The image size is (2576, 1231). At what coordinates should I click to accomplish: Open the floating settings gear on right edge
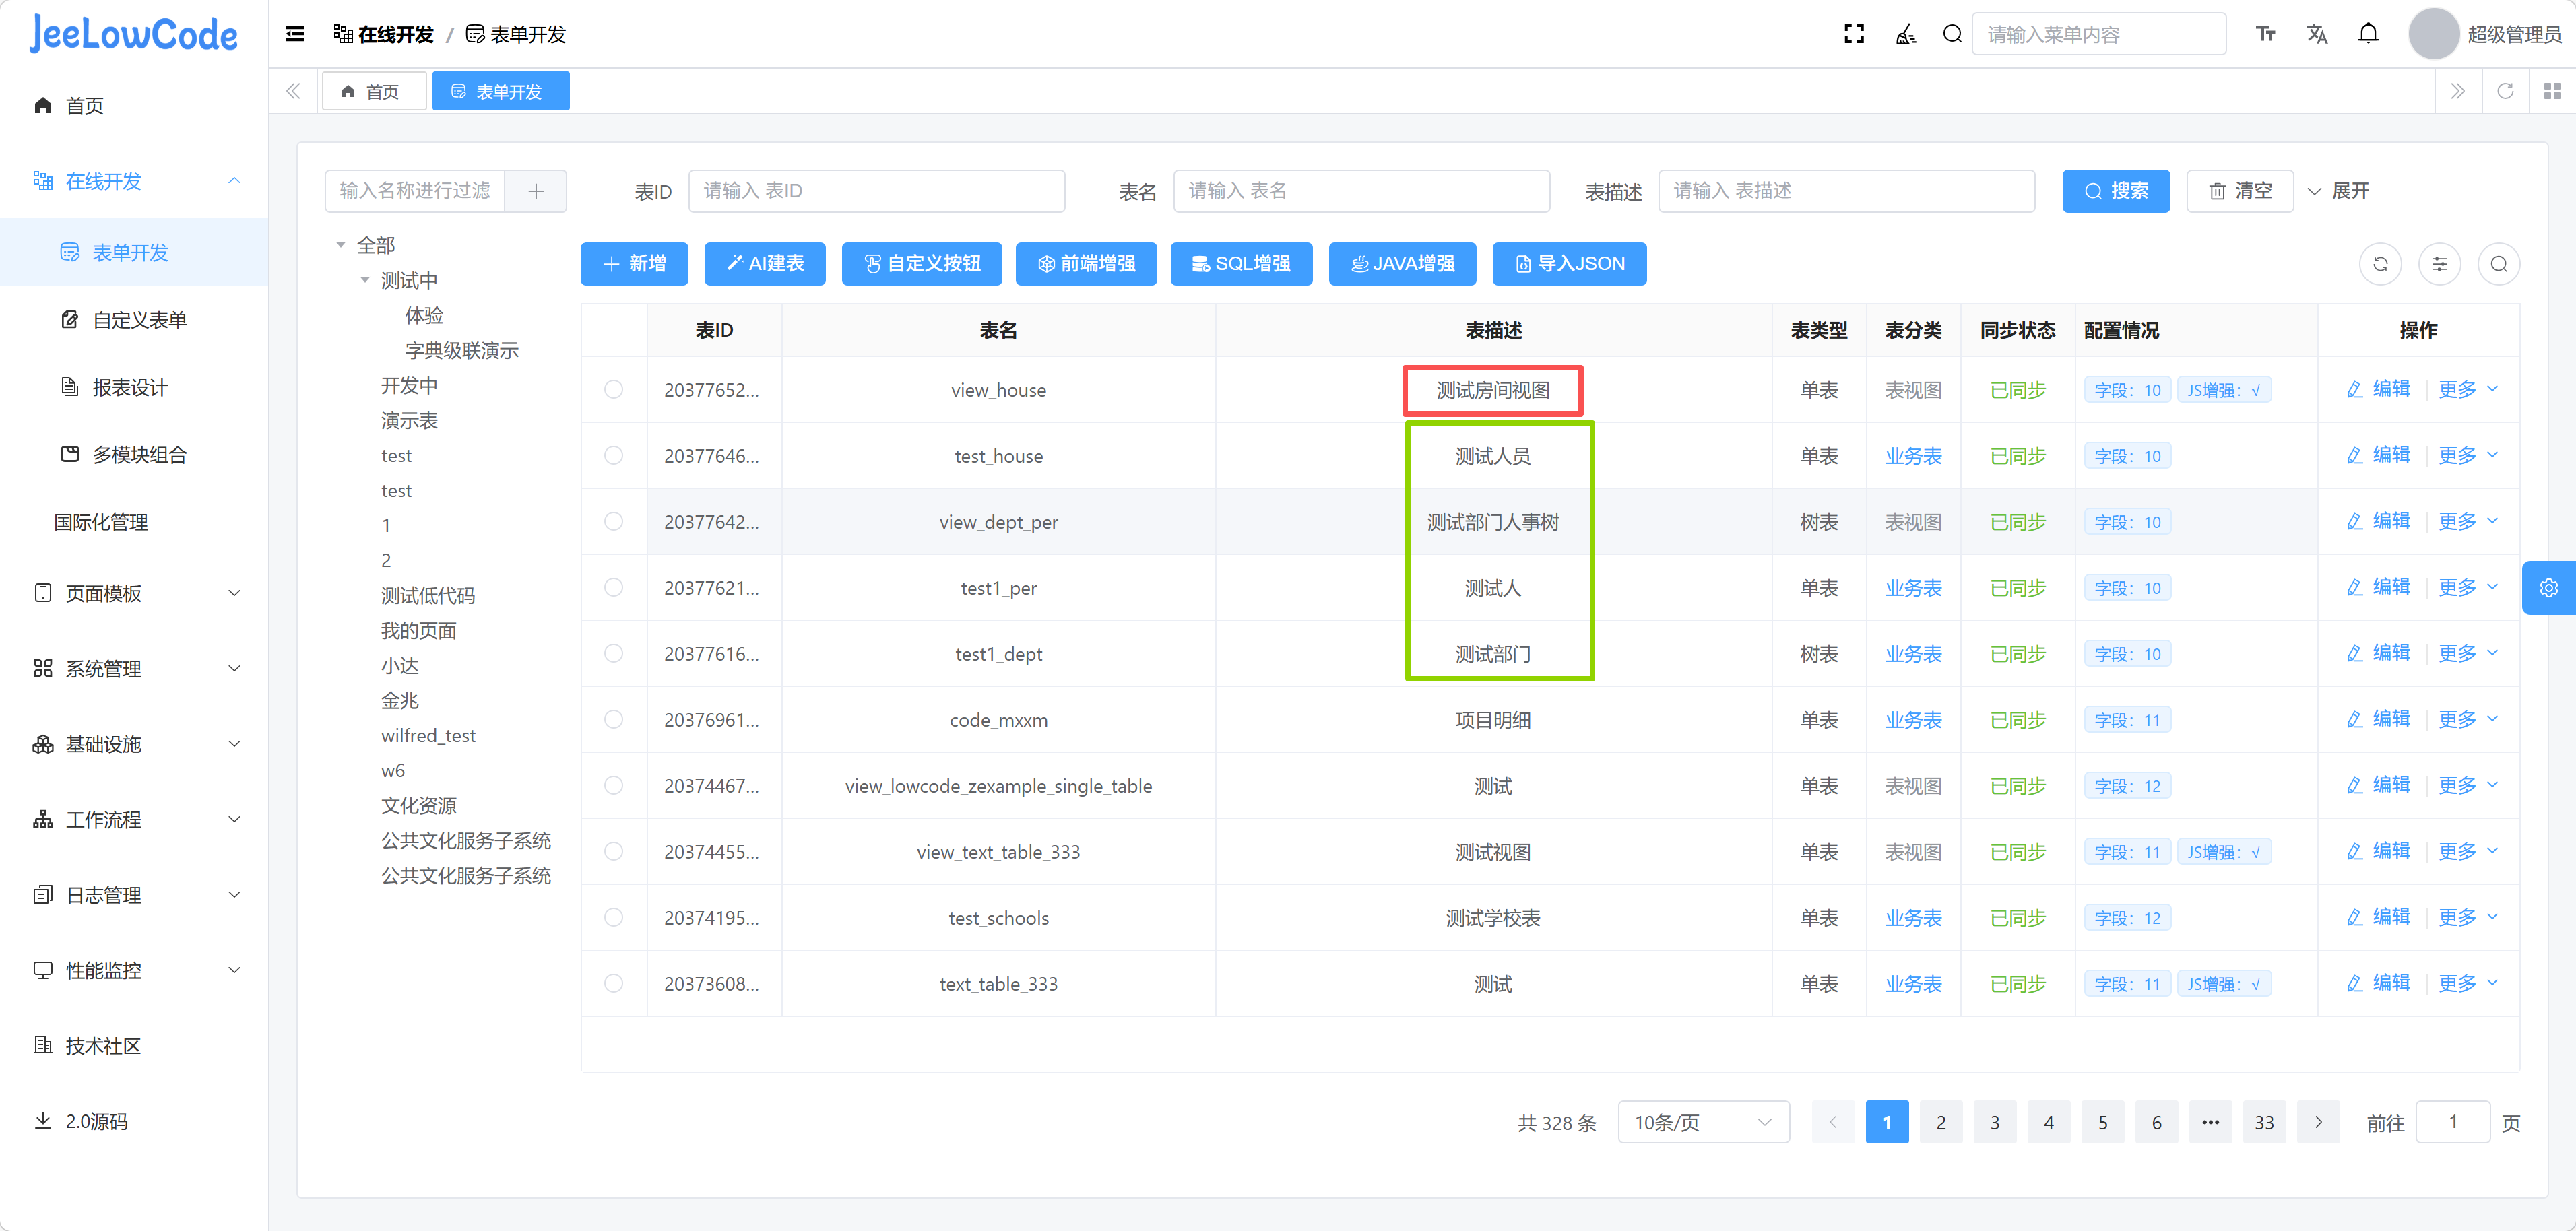[x=2548, y=588]
